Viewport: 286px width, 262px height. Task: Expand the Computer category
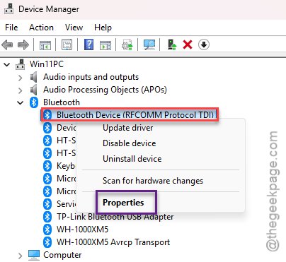[21, 256]
